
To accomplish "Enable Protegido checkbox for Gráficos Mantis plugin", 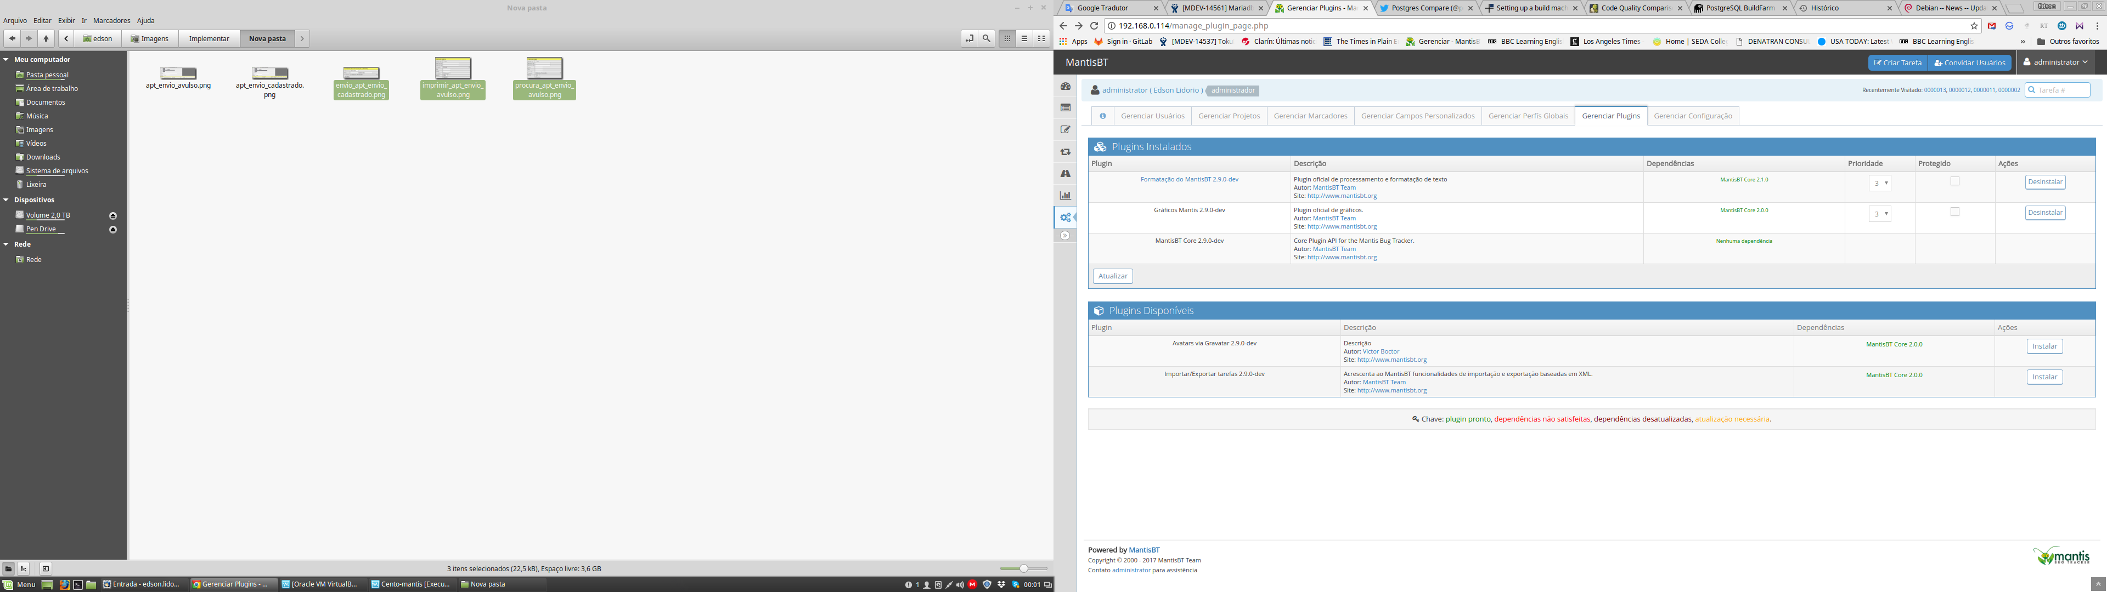I will coord(1955,212).
